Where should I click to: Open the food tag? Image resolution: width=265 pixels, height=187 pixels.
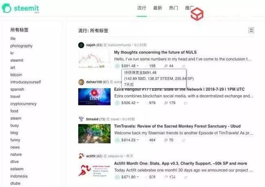click(14, 111)
